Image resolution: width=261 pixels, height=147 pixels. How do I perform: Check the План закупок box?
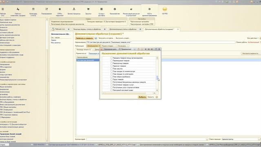[x=111, y=69]
